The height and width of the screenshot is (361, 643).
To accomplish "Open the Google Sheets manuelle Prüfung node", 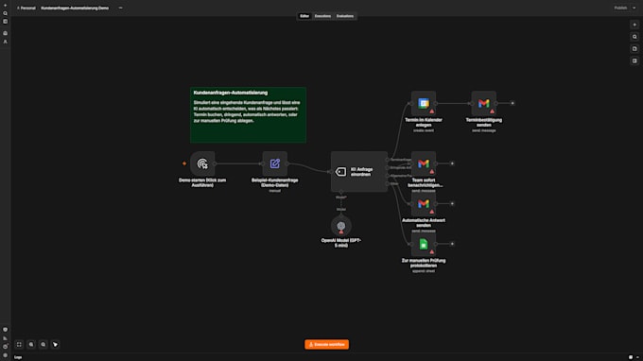I will point(424,244).
